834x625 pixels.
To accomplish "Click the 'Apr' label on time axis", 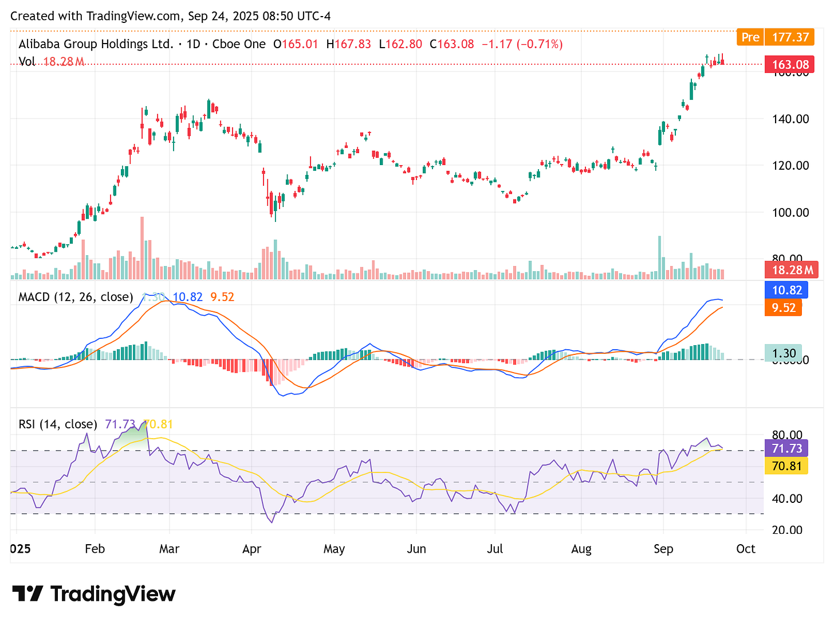I will coord(251,549).
